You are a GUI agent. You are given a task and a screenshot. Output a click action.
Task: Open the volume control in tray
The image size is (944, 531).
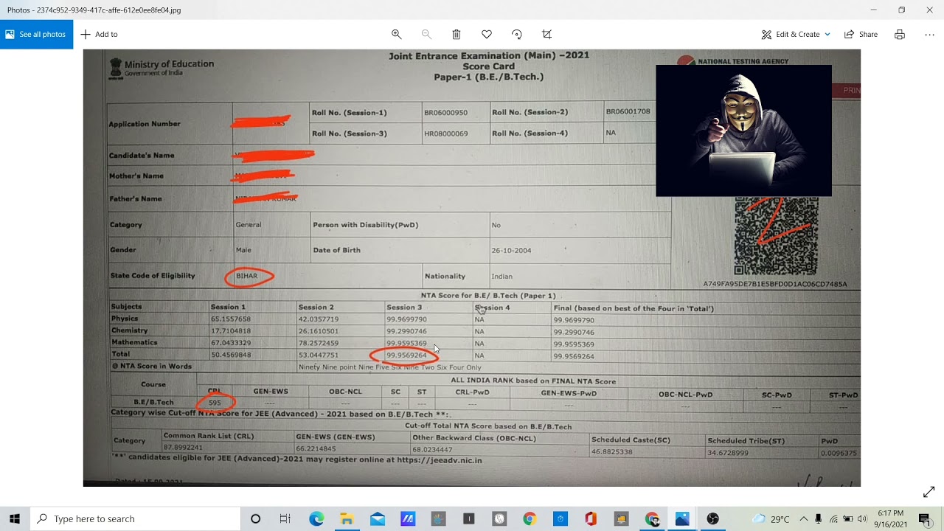[861, 518]
